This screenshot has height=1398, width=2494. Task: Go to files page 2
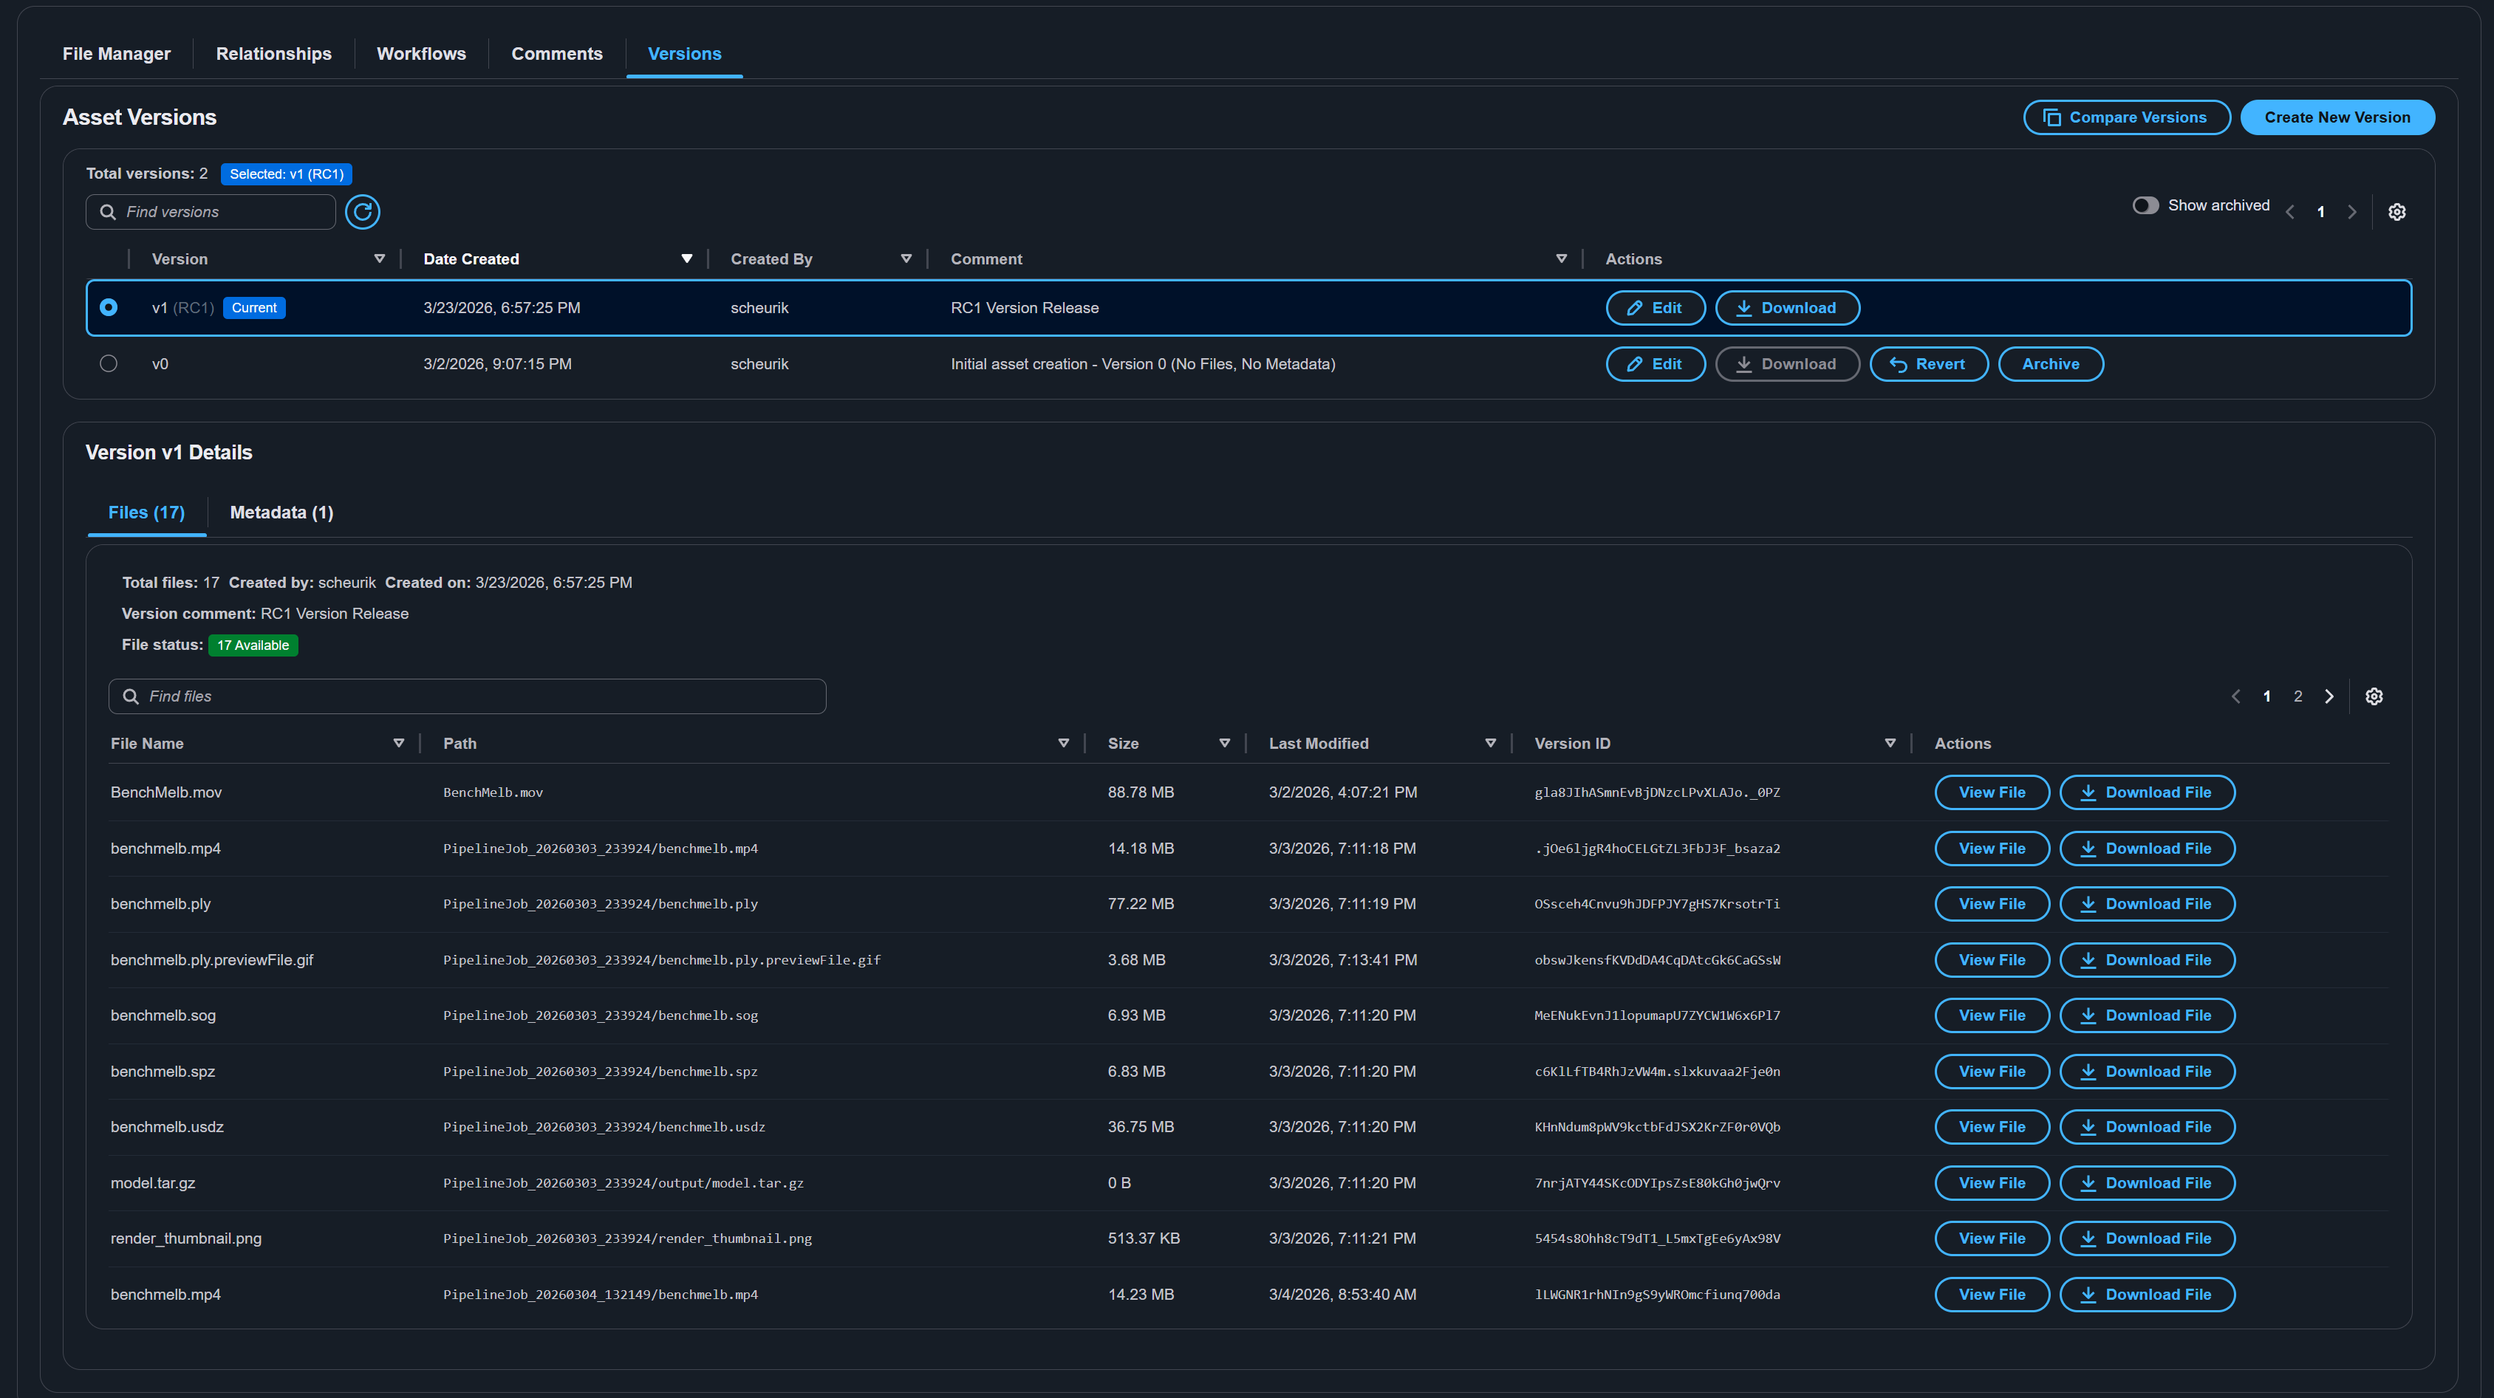(2297, 696)
